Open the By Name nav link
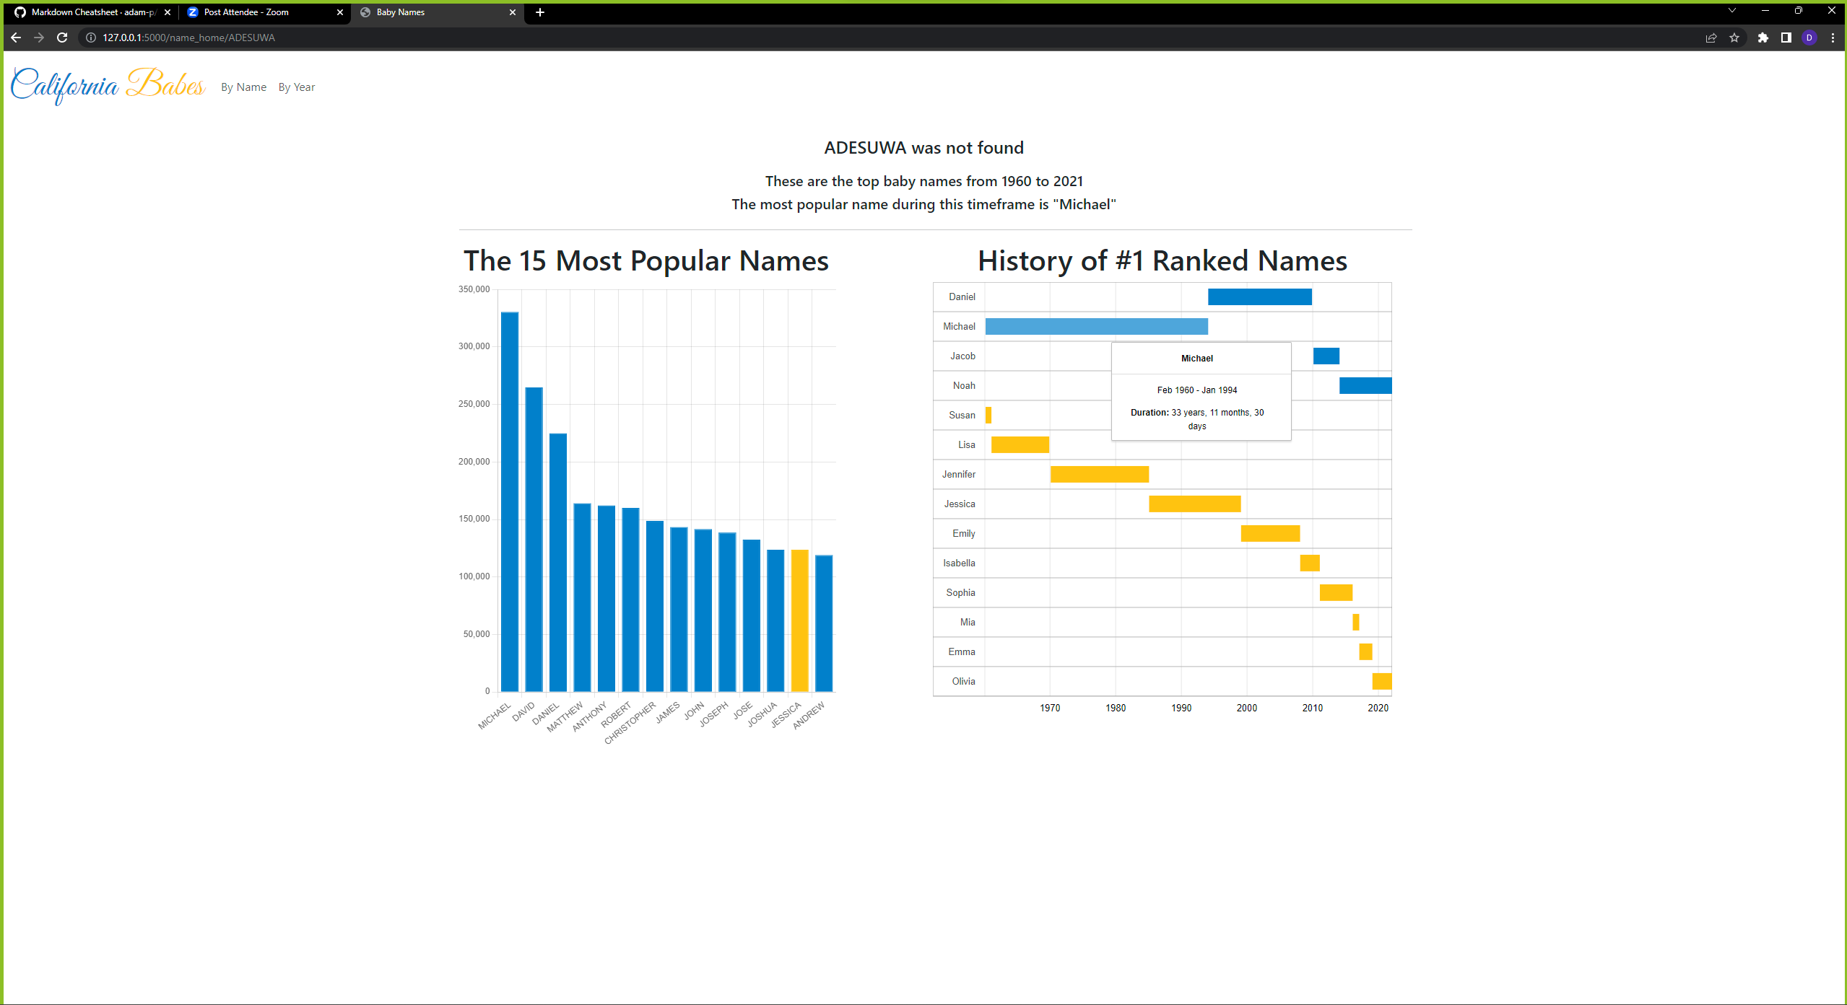Viewport: 1847px width, 1005px height. 243,87
